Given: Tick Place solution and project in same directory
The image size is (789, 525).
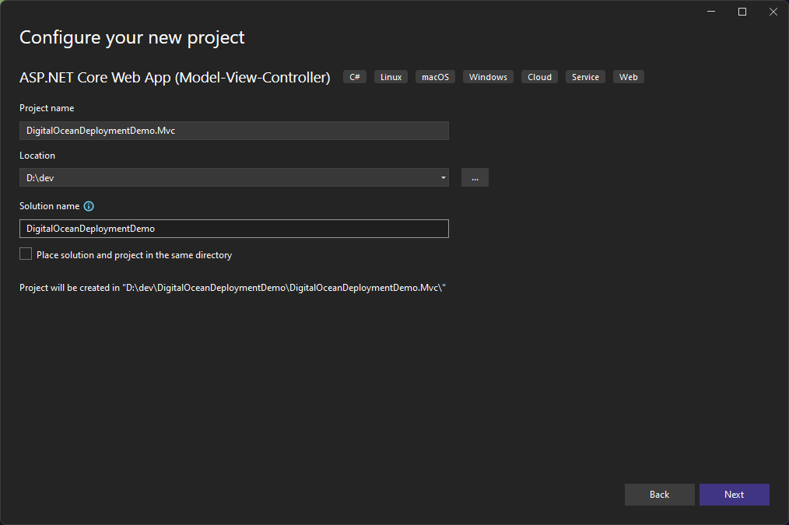Looking at the screenshot, I should 26,254.
